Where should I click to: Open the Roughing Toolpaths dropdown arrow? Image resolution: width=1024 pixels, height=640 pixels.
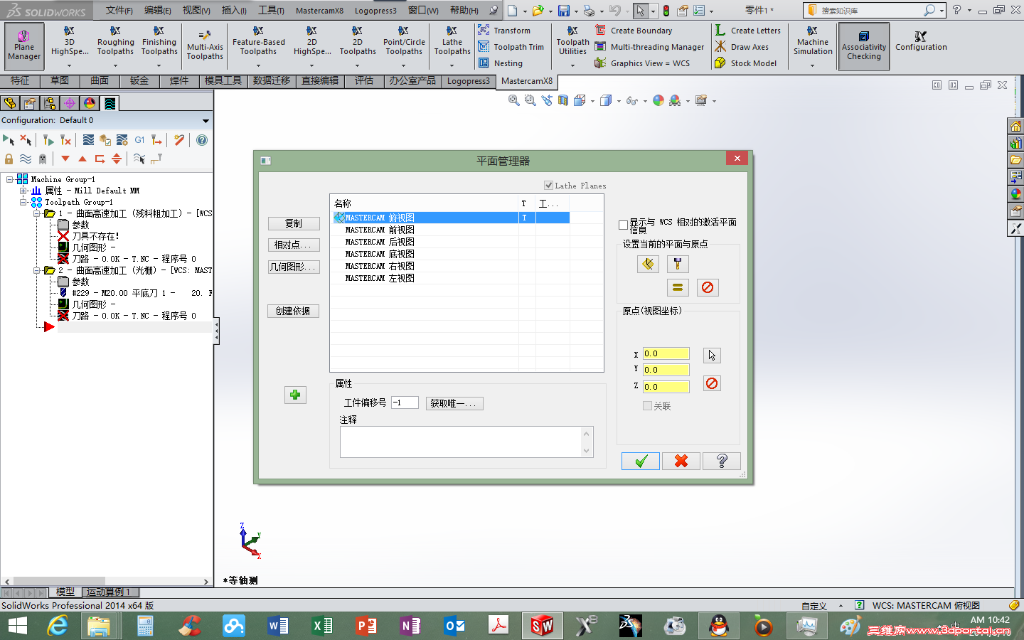[x=115, y=65]
